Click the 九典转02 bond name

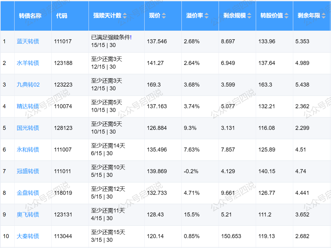pos(28,85)
